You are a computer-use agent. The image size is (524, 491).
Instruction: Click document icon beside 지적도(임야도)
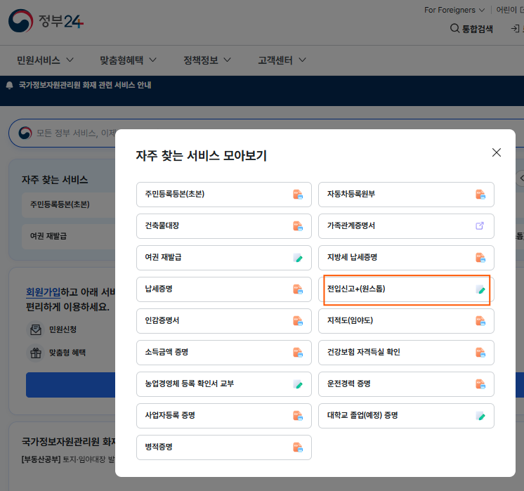(x=480, y=321)
